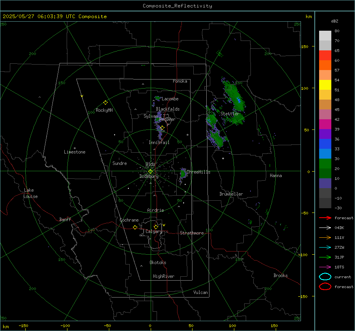Click the red 65 dBZ color swatch
The image size is (355, 331).
click(325, 55)
